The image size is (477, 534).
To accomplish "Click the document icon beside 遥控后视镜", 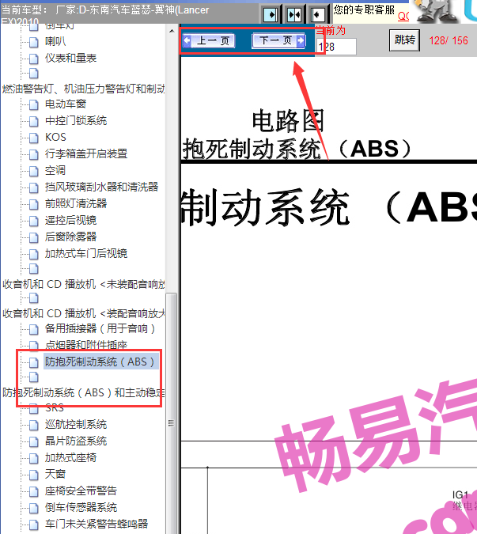I will point(34,221).
